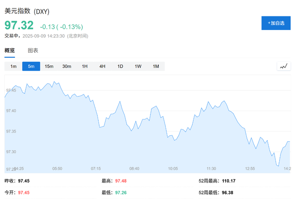Set chart interval to 1H

85,66
